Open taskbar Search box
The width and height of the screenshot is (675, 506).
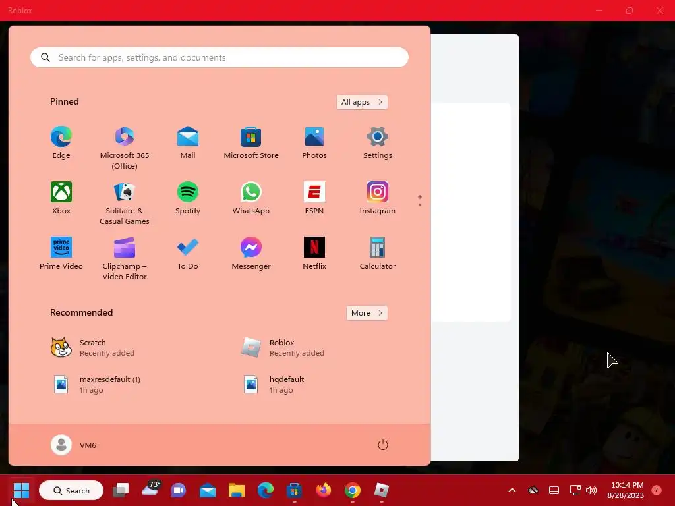tap(71, 490)
